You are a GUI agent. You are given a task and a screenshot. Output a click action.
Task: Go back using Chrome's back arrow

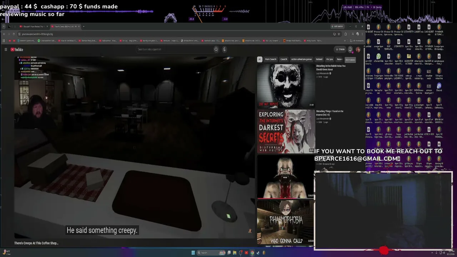click(4, 34)
